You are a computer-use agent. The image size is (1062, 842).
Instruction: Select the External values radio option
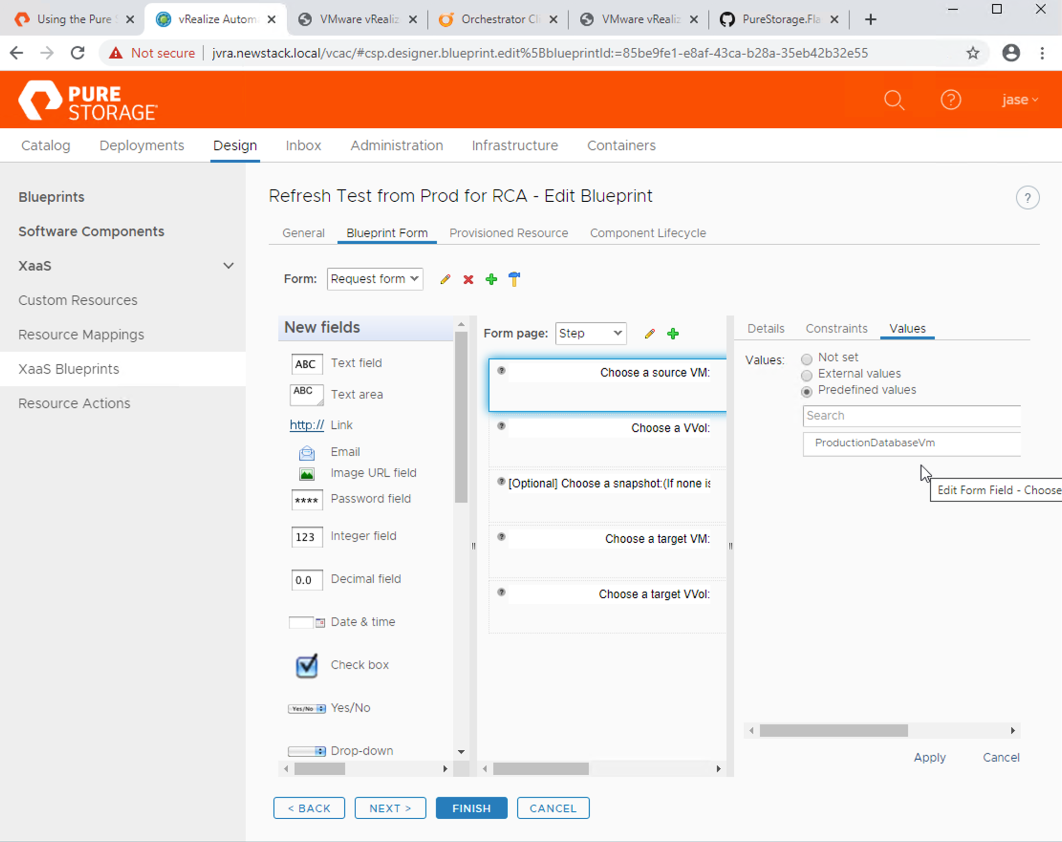806,375
